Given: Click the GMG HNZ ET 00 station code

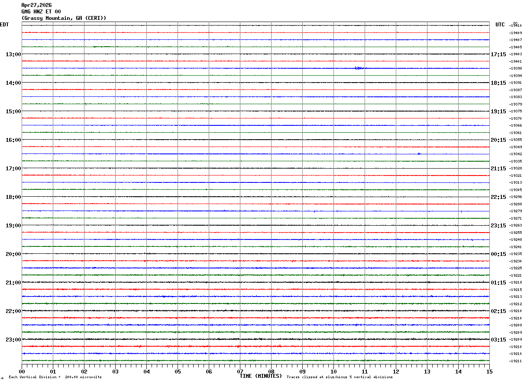Looking at the screenshot, I should pos(41,12).
